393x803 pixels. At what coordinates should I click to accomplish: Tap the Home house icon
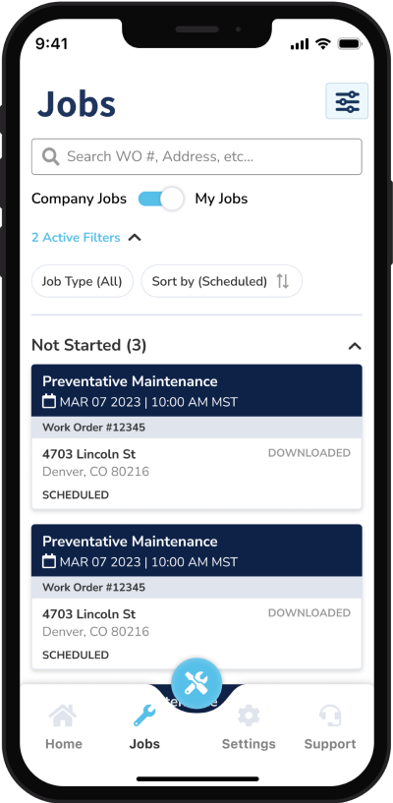tap(64, 716)
